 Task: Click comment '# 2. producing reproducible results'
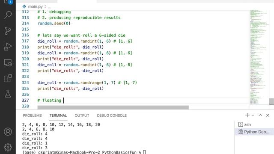coord(79,18)
